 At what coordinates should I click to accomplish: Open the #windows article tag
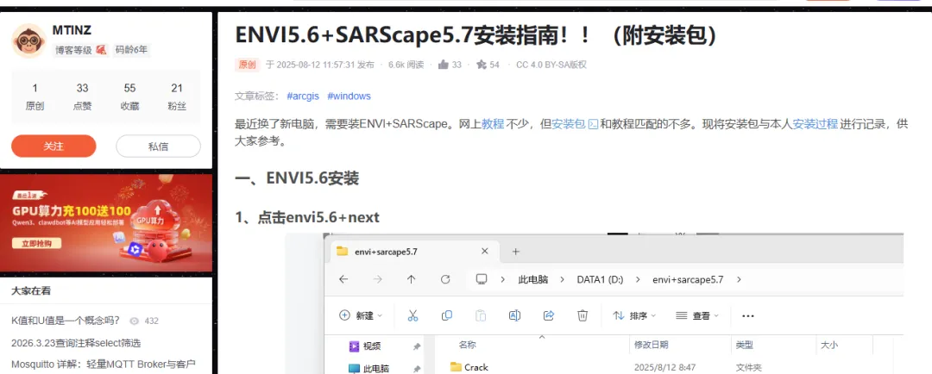coord(349,97)
